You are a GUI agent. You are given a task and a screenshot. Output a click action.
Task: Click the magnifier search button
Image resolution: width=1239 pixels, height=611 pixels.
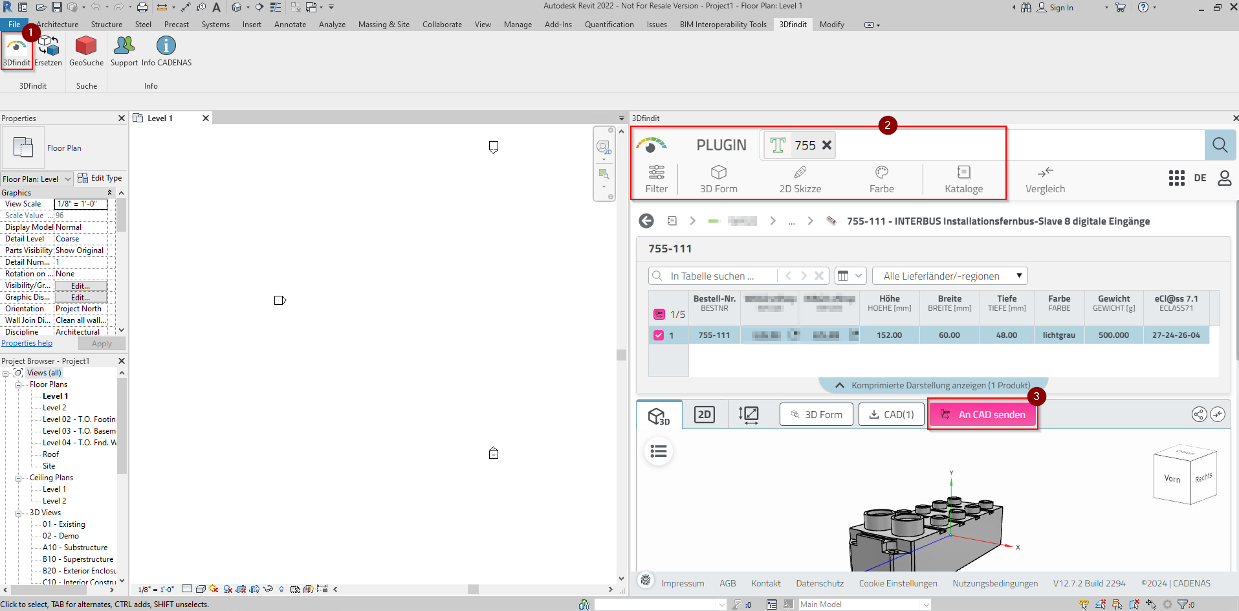pos(1220,145)
